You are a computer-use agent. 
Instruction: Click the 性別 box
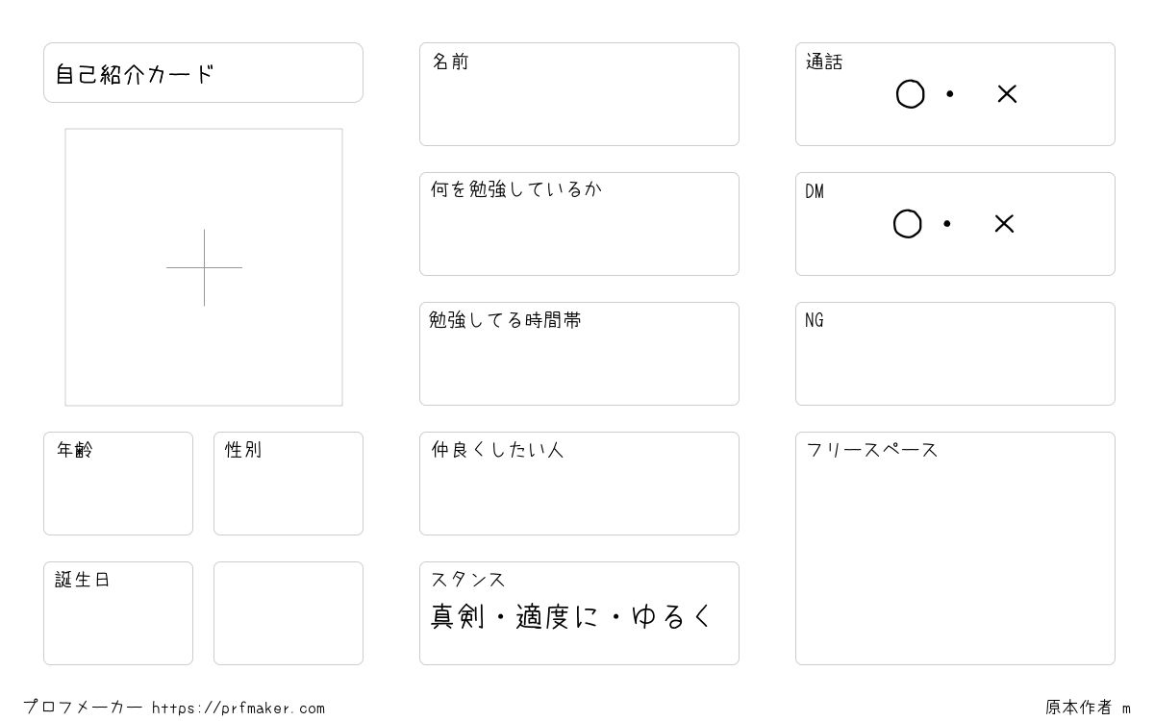click(288, 484)
